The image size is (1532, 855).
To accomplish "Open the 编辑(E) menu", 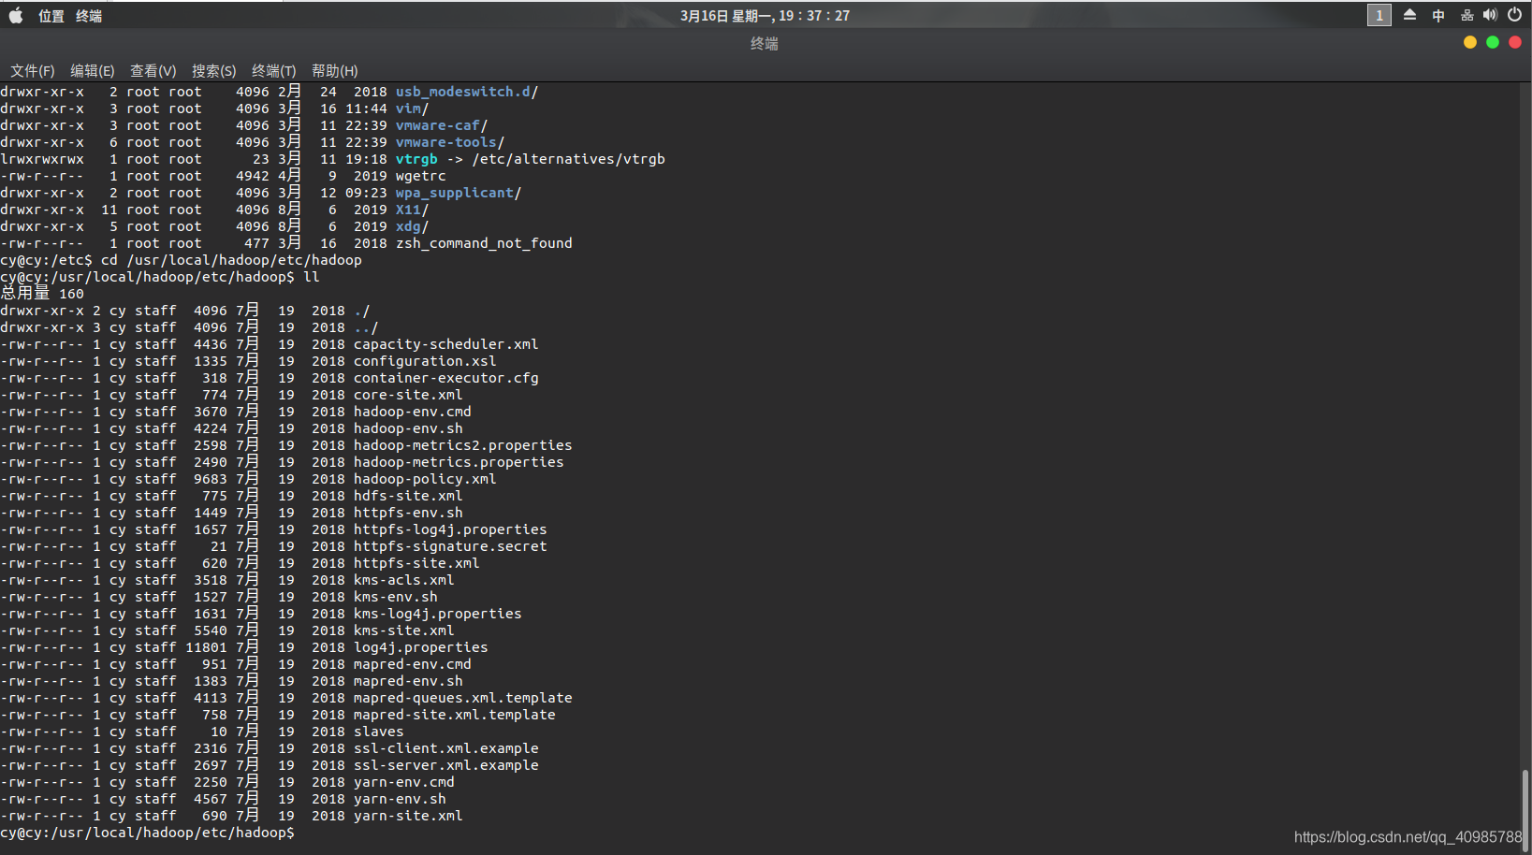I will click(x=93, y=71).
